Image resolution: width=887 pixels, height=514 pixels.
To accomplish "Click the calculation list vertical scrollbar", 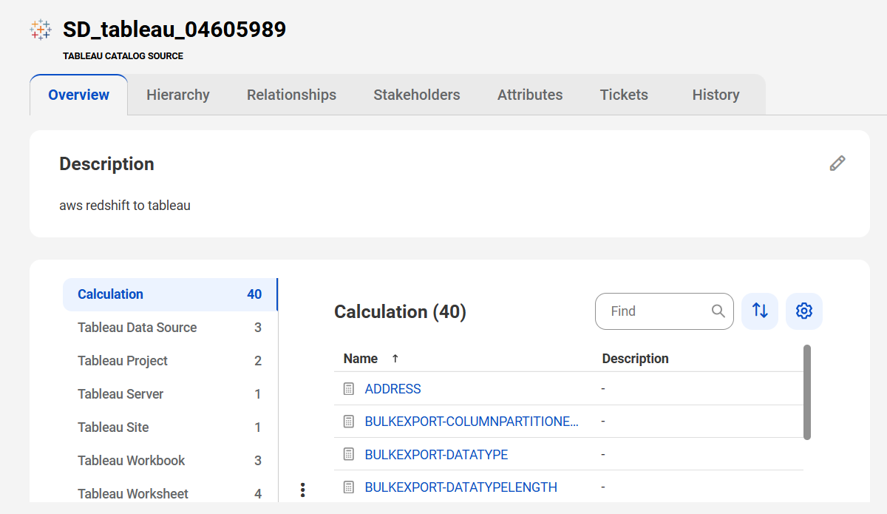I will coord(807,392).
